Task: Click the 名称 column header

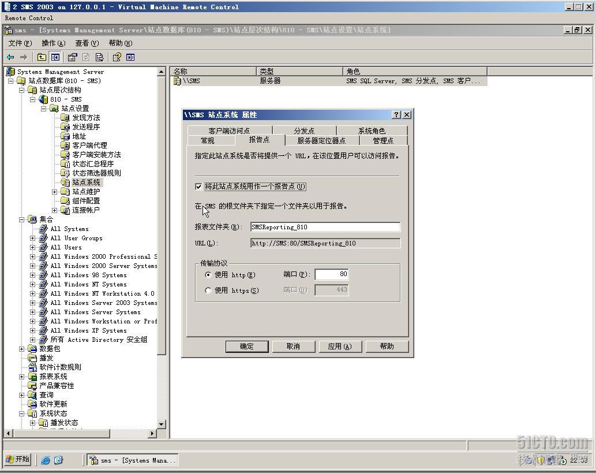Action: pyautogui.click(x=213, y=71)
